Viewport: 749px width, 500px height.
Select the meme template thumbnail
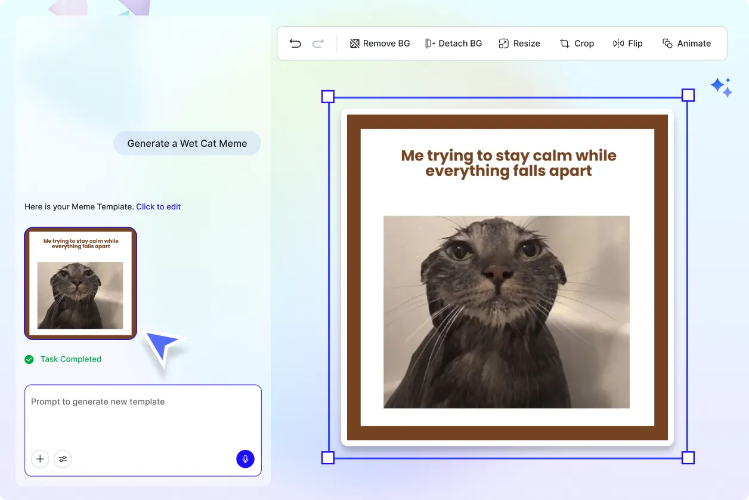click(x=80, y=283)
